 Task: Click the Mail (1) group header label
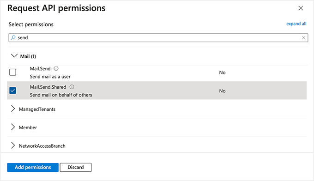click(28, 56)
